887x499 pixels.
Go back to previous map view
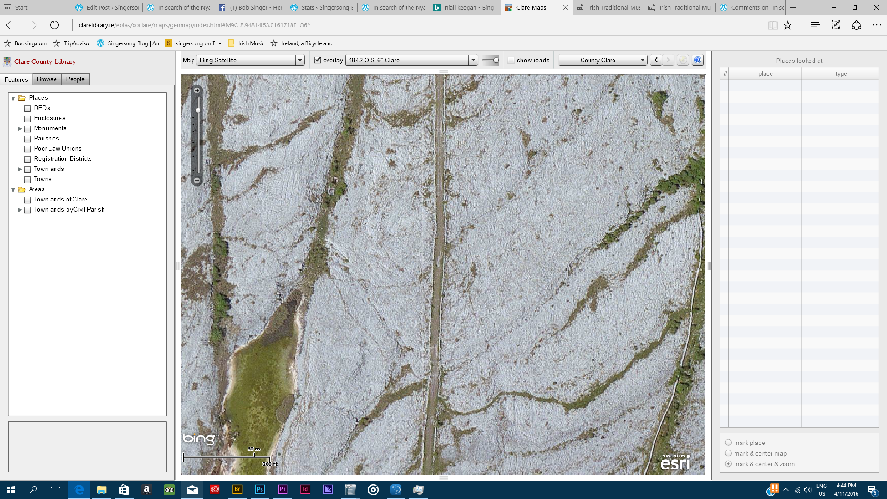click(656, 60)
